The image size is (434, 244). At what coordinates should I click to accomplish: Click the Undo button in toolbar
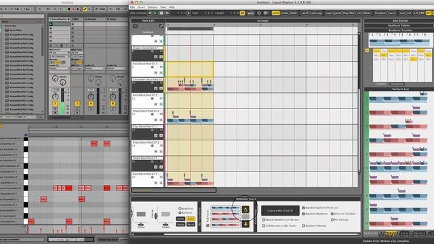pos(285,13)
